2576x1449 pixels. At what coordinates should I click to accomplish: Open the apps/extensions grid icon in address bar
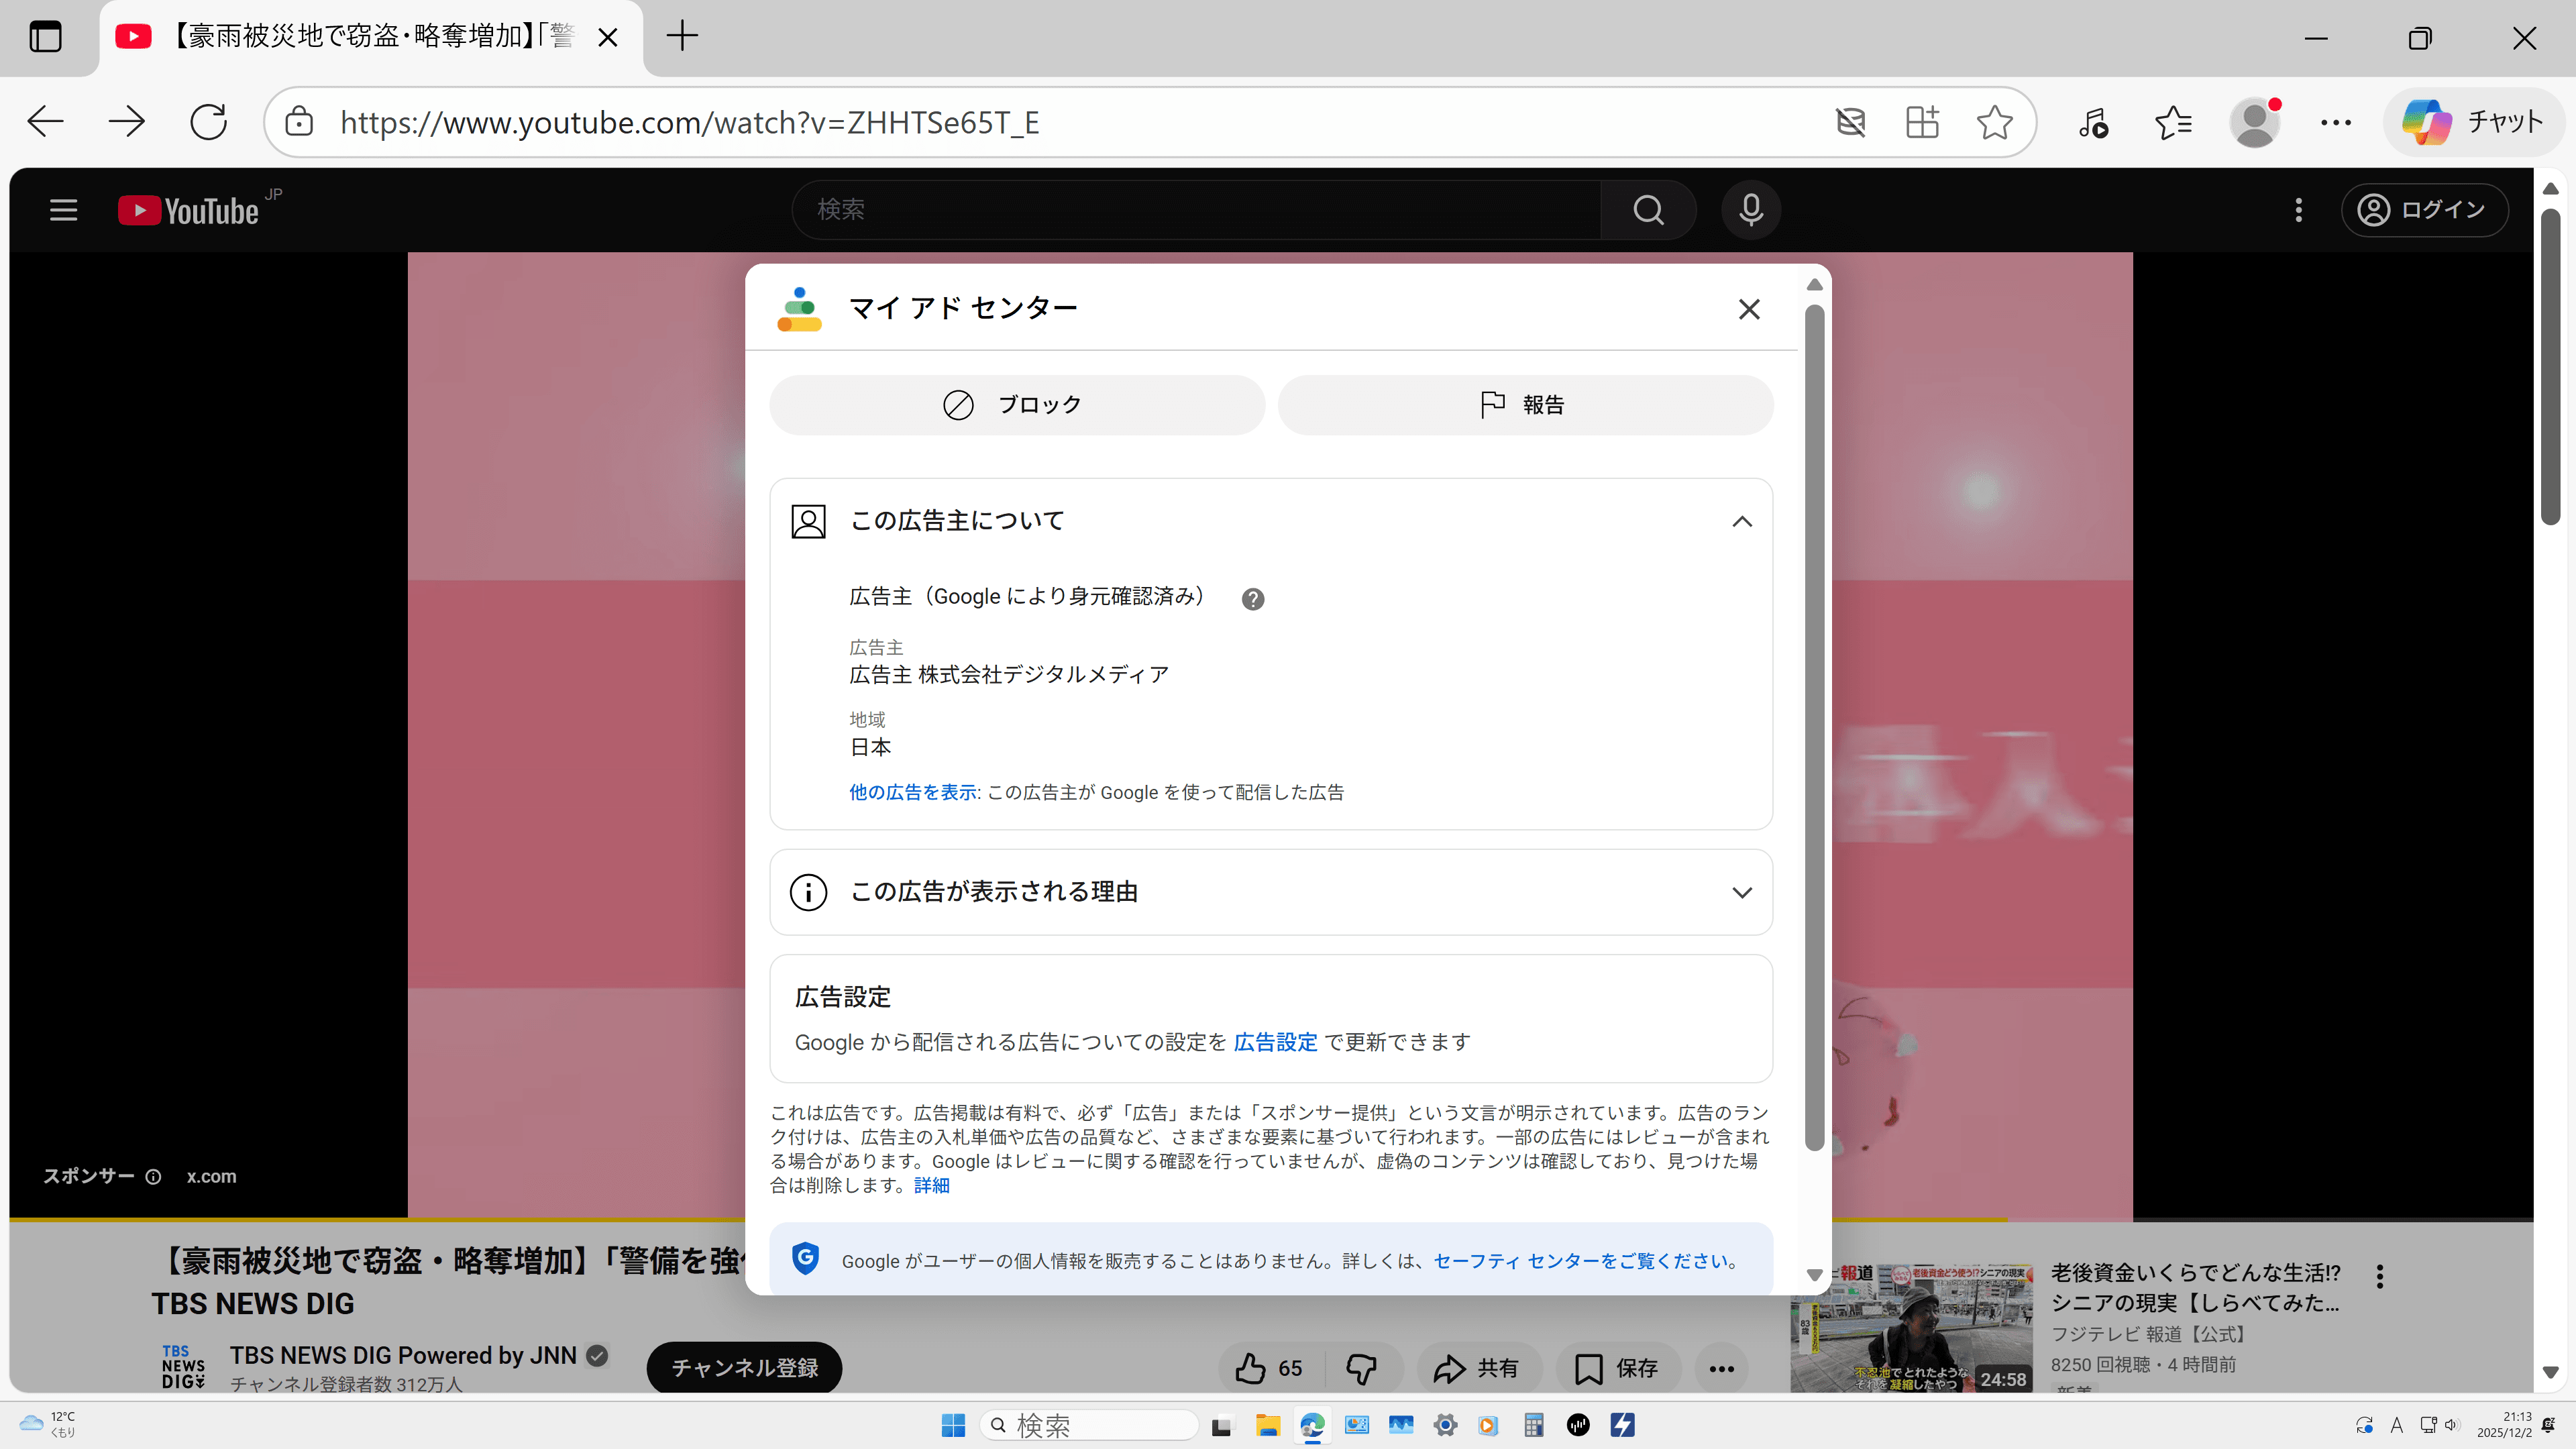point(1922,122)
